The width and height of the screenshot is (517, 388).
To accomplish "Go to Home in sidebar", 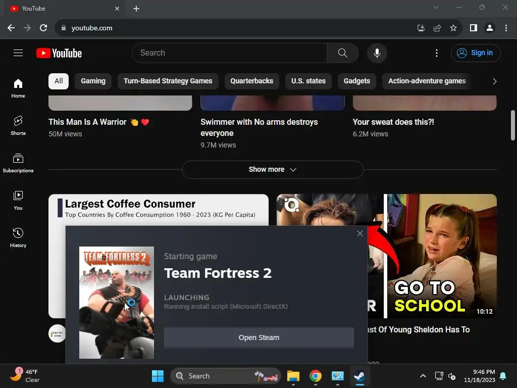I will pyautogui.click(x=18, y=88).
